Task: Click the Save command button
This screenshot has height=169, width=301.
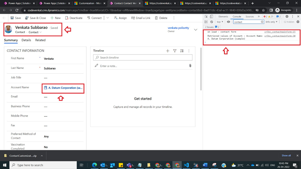Action: [x=16, y=18]
